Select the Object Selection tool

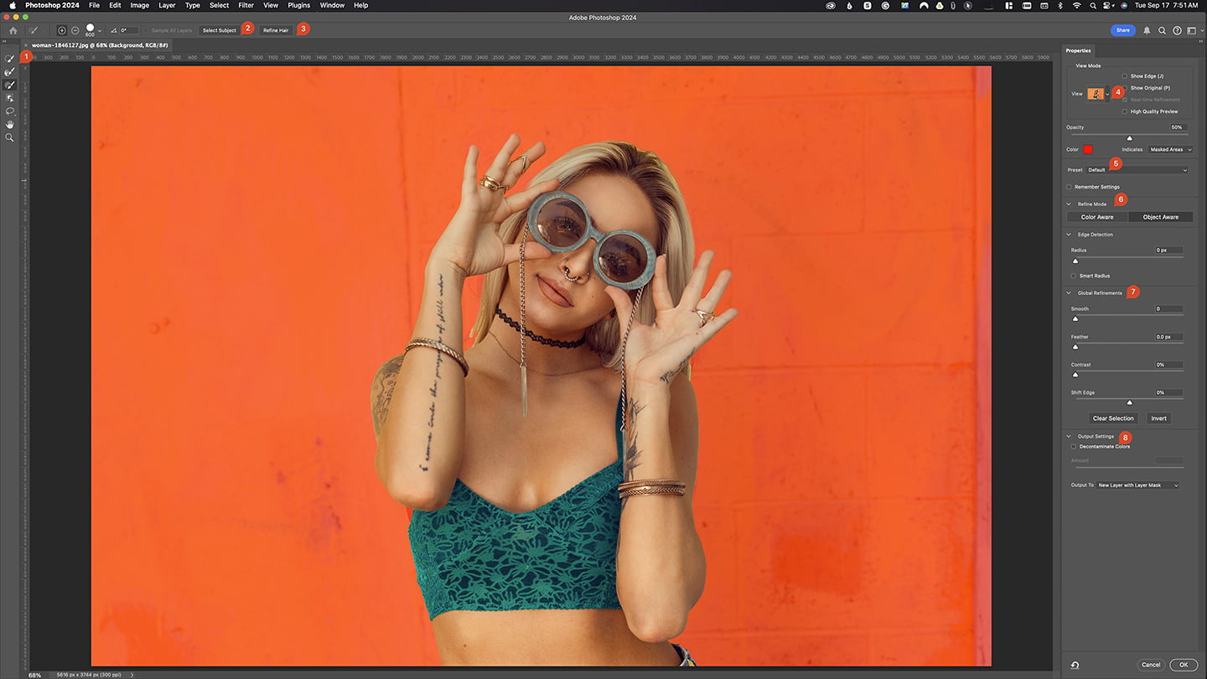(x=10, y=98)
